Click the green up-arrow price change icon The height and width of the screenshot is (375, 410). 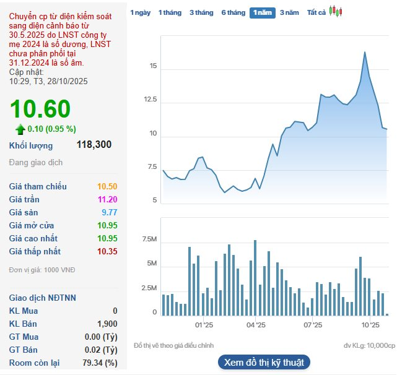point(20,129)
